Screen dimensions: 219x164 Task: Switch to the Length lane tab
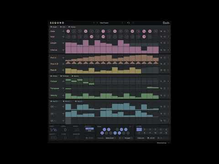54,27
